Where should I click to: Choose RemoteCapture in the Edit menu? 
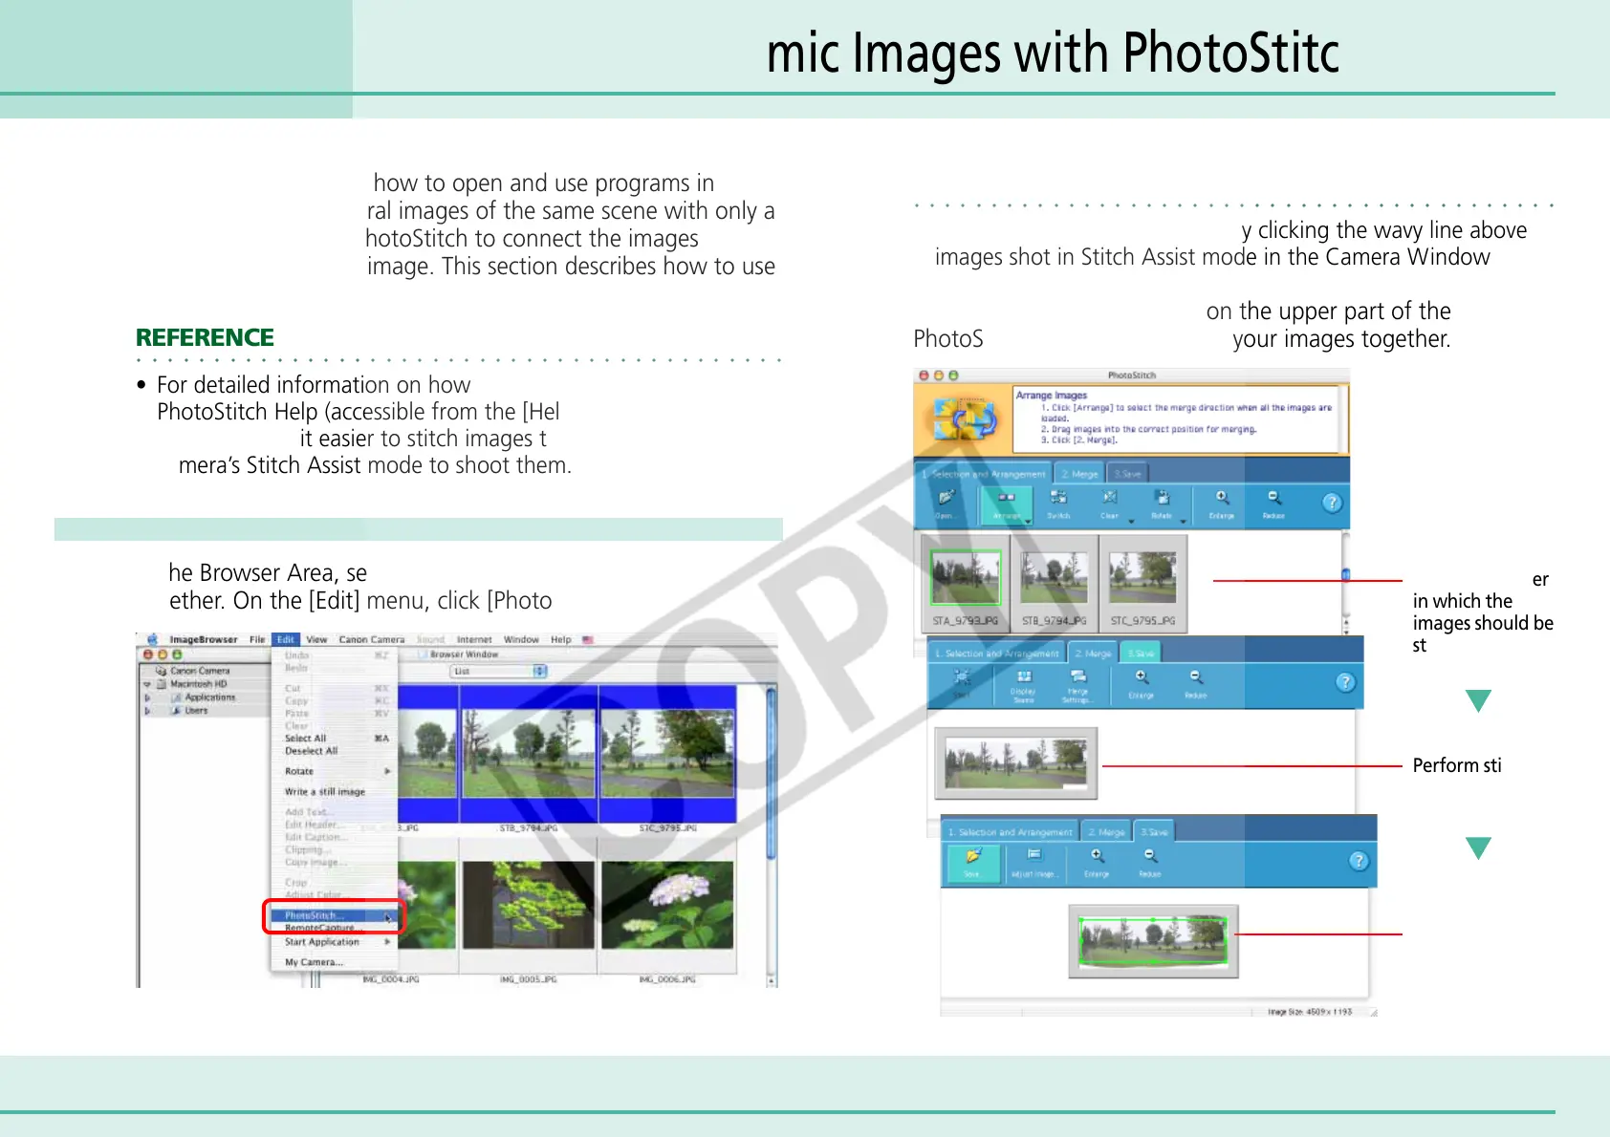335,928
